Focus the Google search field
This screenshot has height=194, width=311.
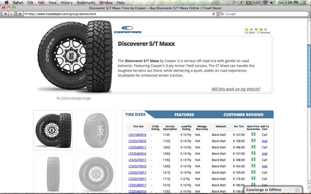264,14
